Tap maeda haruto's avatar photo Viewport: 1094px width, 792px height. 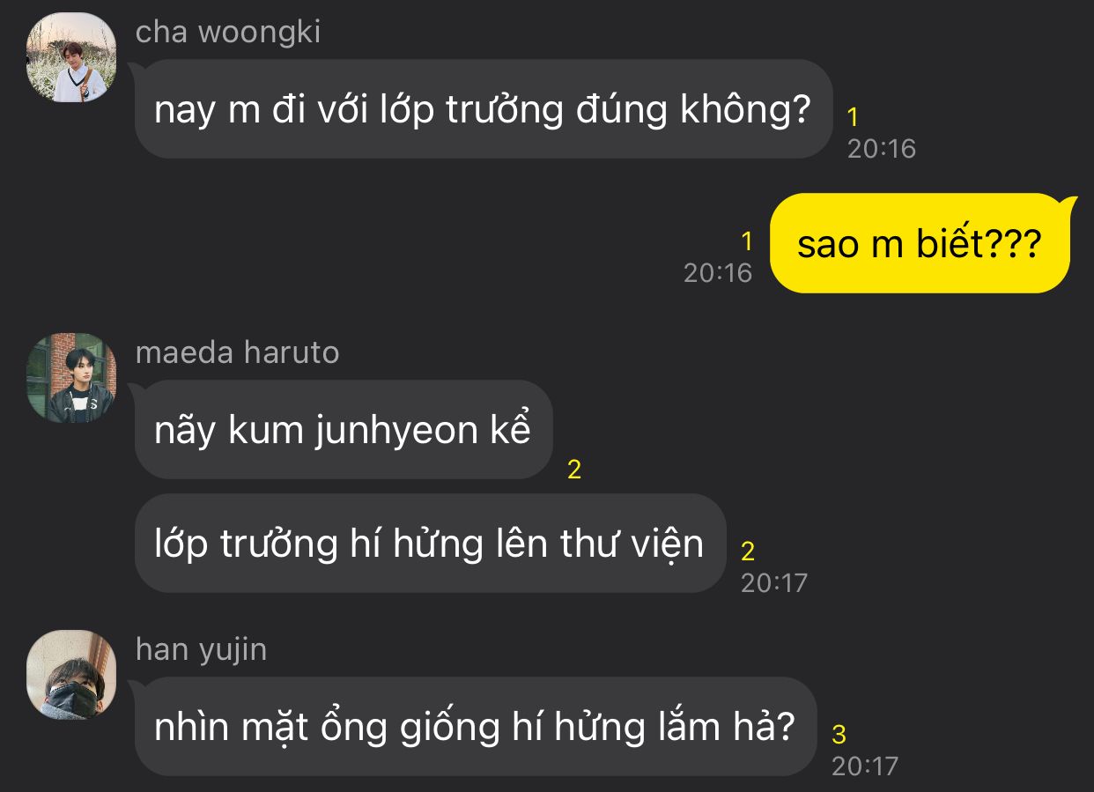pos(71,378)
